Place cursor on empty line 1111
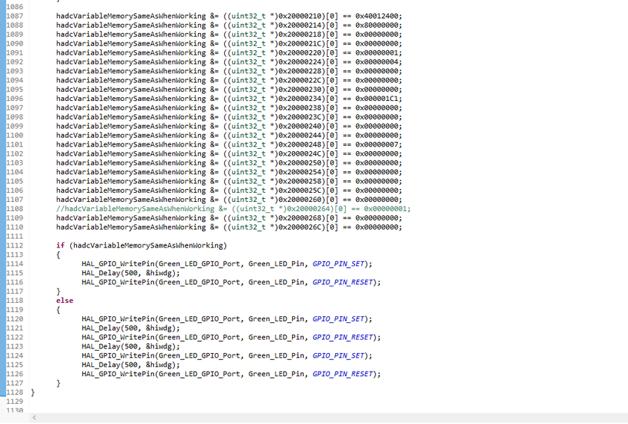 click(x=149, y=236)
